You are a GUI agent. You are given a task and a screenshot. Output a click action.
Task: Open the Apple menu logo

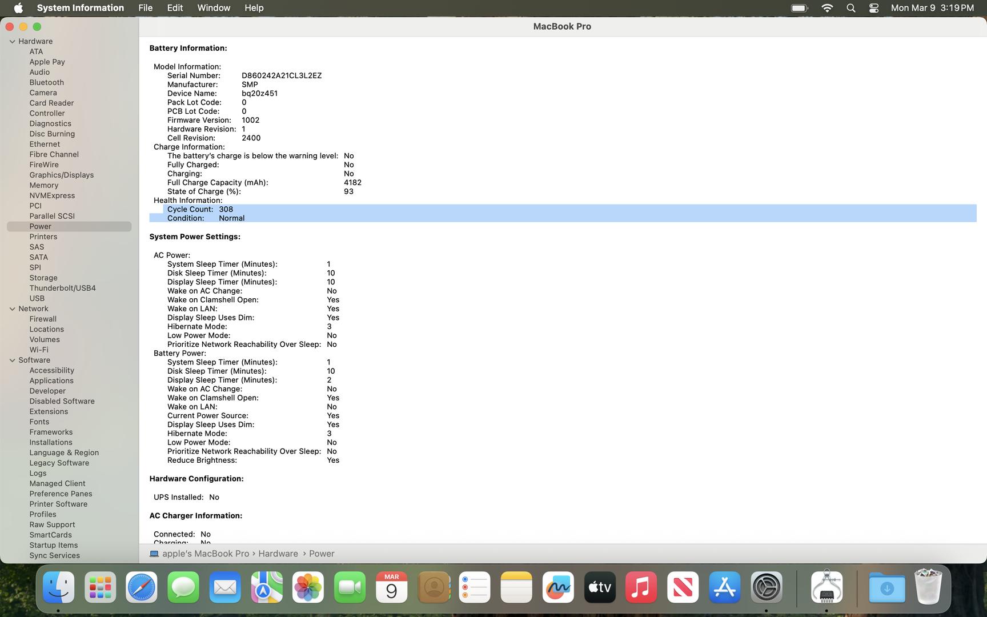coord(18,8)
